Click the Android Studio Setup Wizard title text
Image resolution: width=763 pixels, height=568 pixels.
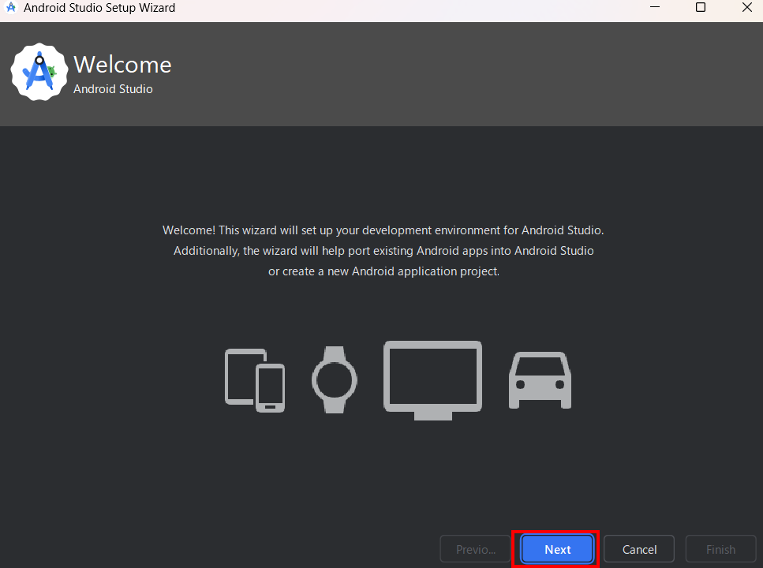coord(99,8)
